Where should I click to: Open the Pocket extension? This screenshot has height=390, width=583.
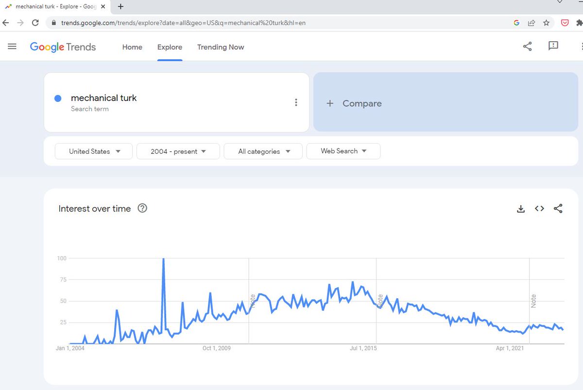565,22
